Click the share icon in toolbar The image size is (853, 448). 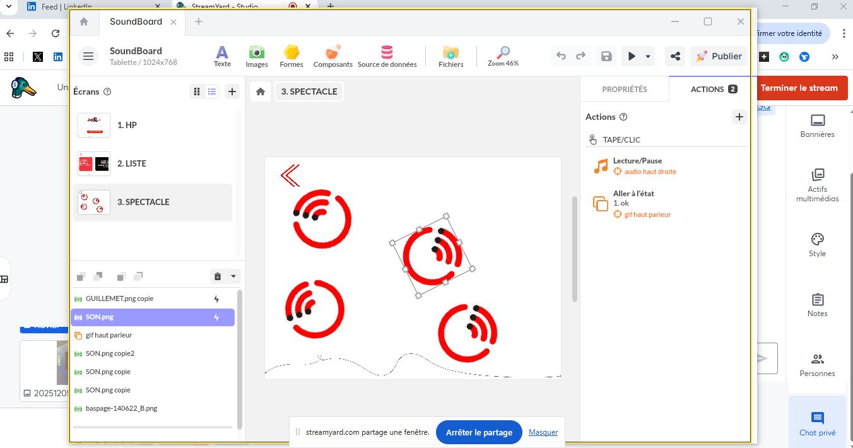point(675,56)
